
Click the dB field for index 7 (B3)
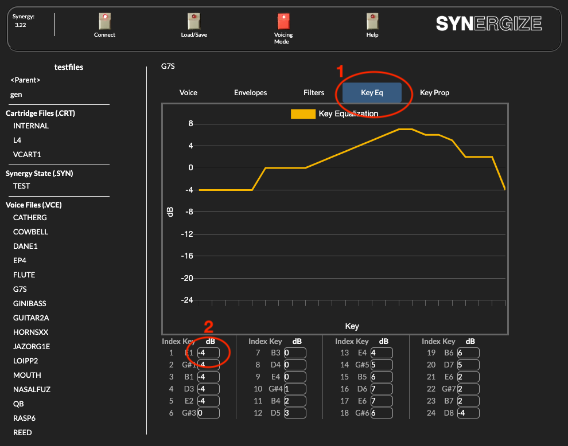coord(295,353)
